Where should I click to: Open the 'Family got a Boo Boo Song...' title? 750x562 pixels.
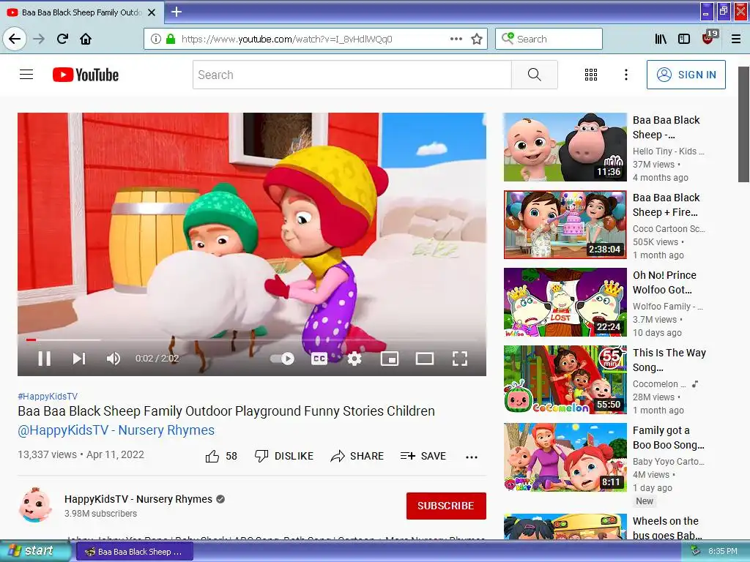pos(668,438)
